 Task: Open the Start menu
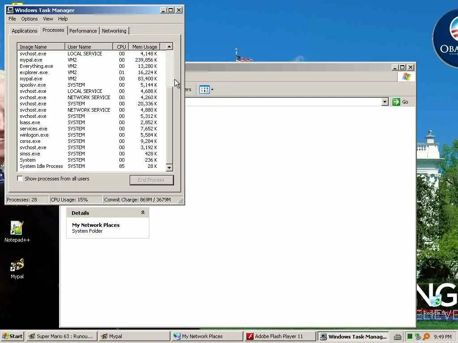pos(12,336)
